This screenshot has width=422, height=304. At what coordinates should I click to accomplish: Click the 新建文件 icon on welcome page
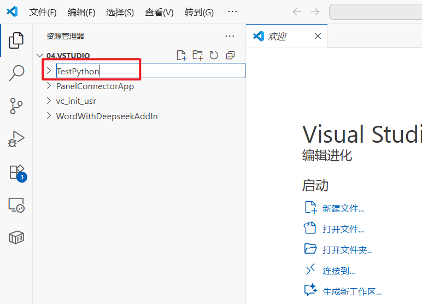pos(311,207)
